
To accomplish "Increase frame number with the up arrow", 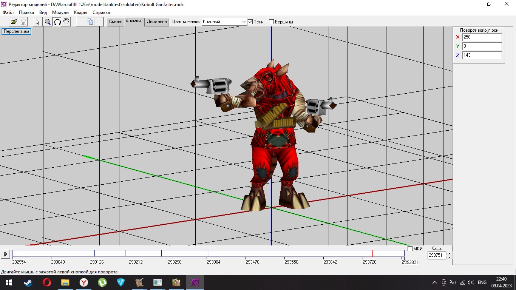I will coord(449,253).
